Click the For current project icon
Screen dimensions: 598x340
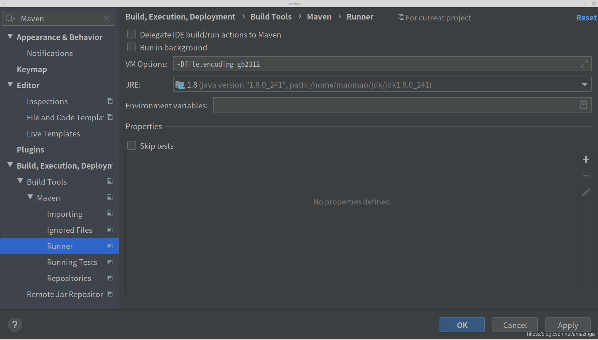[x=401, y=17]
